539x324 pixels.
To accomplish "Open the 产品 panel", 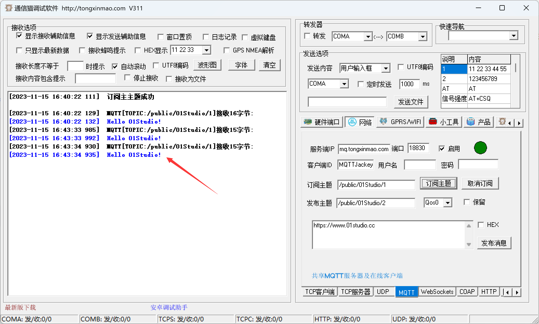I will coord(478,122).
